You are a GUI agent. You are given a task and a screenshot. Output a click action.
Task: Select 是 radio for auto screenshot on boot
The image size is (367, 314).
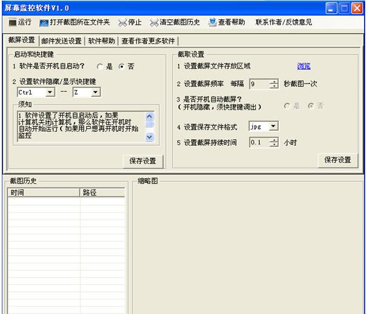click(x=287, y=106)
